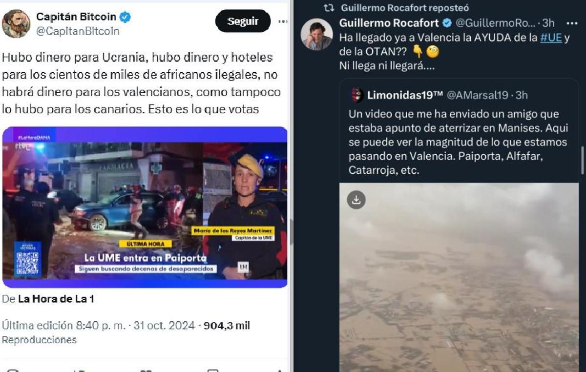This screenshot has width=586, height=372.
Task: Open the Limonidas19 avatar in the quoted post
Action: click(x=357, y=95)
